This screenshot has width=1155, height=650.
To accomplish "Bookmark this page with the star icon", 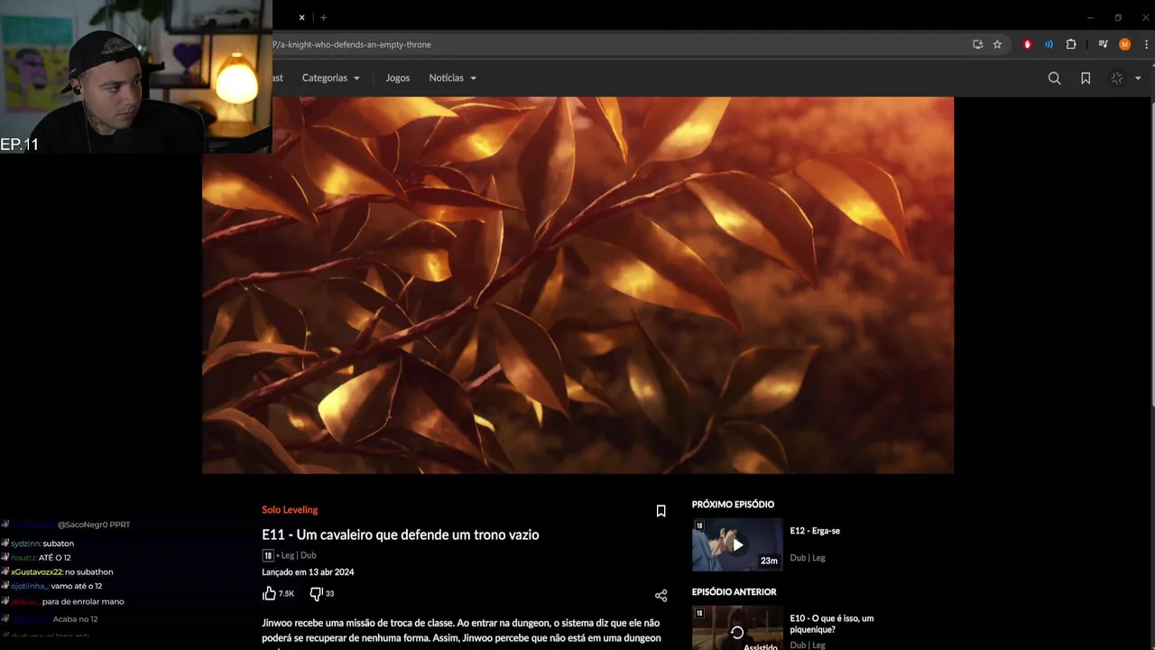I will [997, 44].
